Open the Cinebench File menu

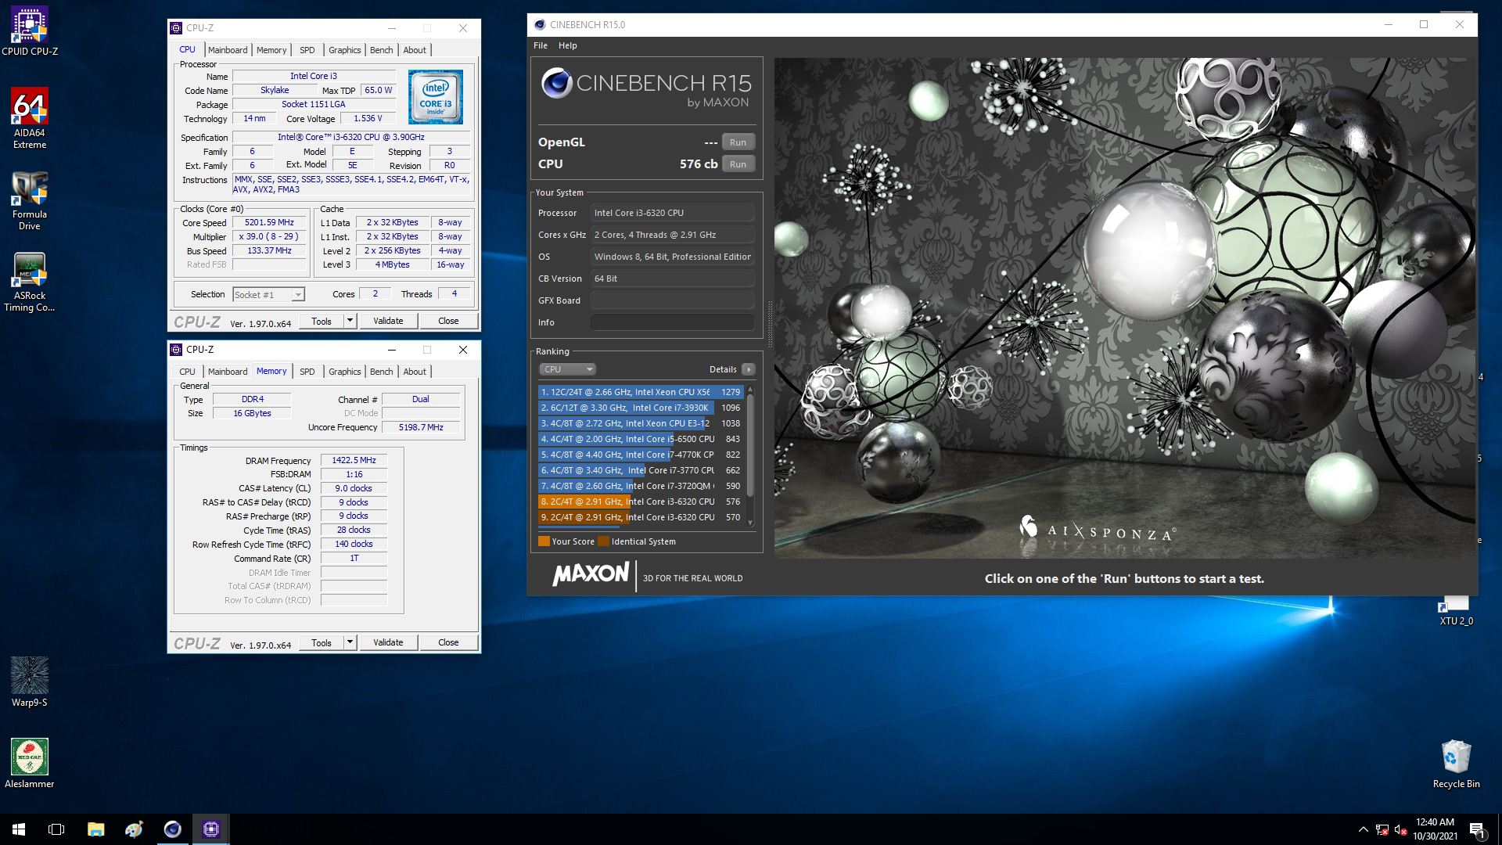coord(541,45)
